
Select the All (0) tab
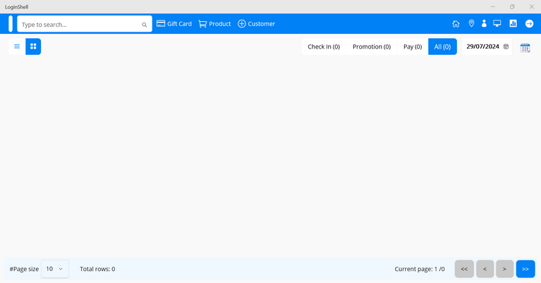[x=442, y=47]
